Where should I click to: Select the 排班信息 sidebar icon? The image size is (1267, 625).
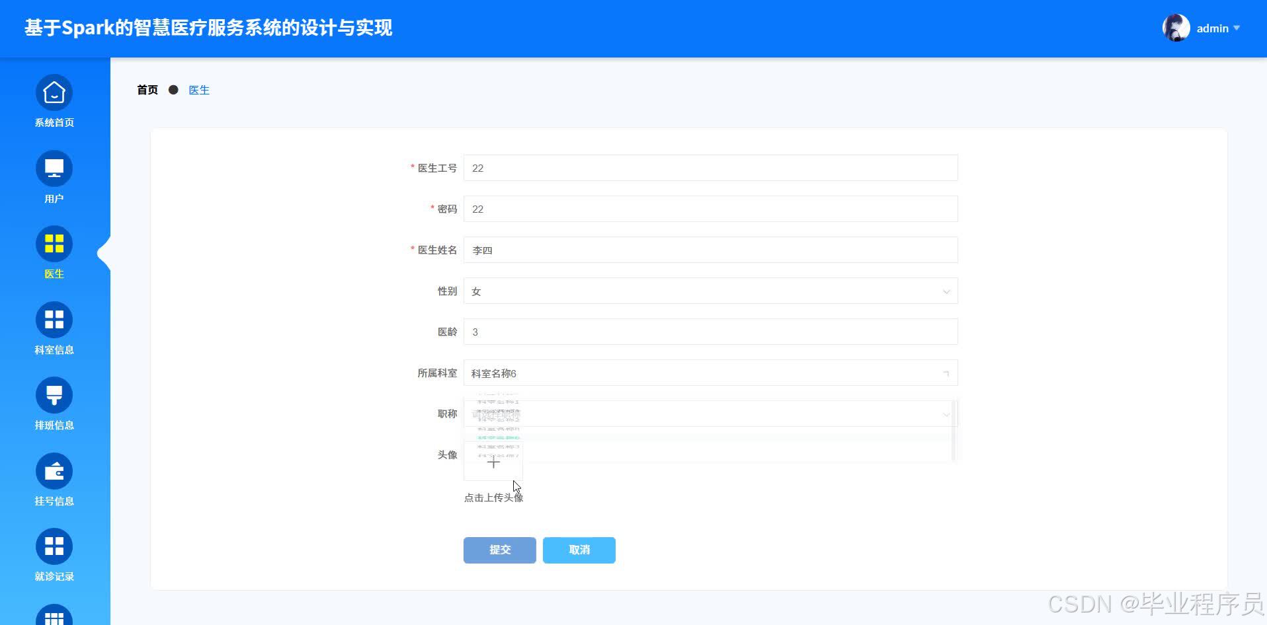coord(54,402)
